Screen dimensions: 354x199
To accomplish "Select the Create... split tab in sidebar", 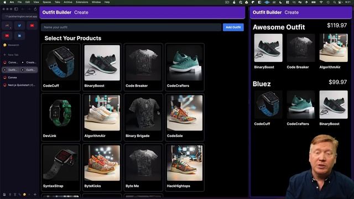I will (29, 62).
